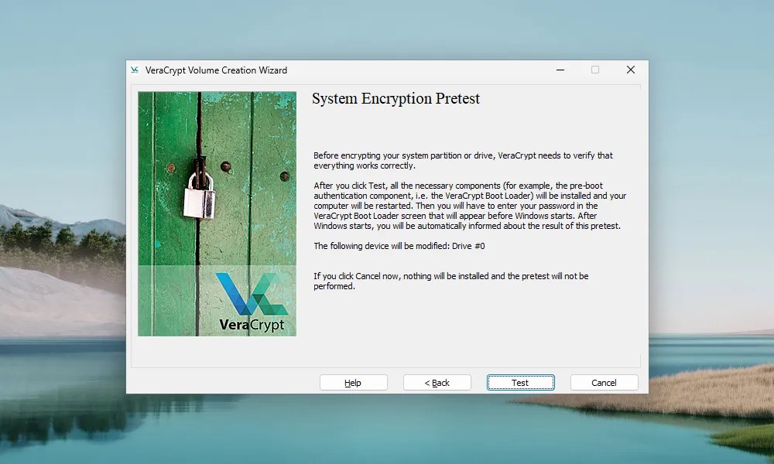
Task: Click the VeraCrypt icon in the title bar
Action: tap(133, 70)
